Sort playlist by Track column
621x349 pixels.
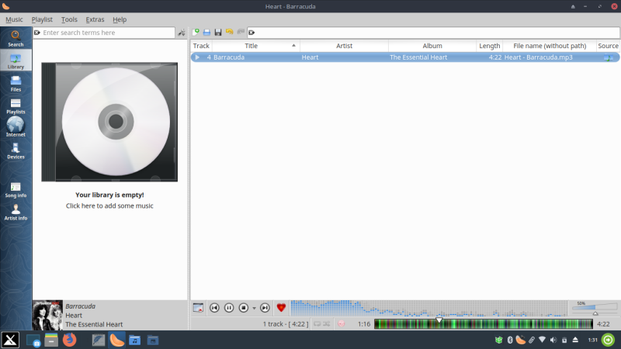[201, 46]
